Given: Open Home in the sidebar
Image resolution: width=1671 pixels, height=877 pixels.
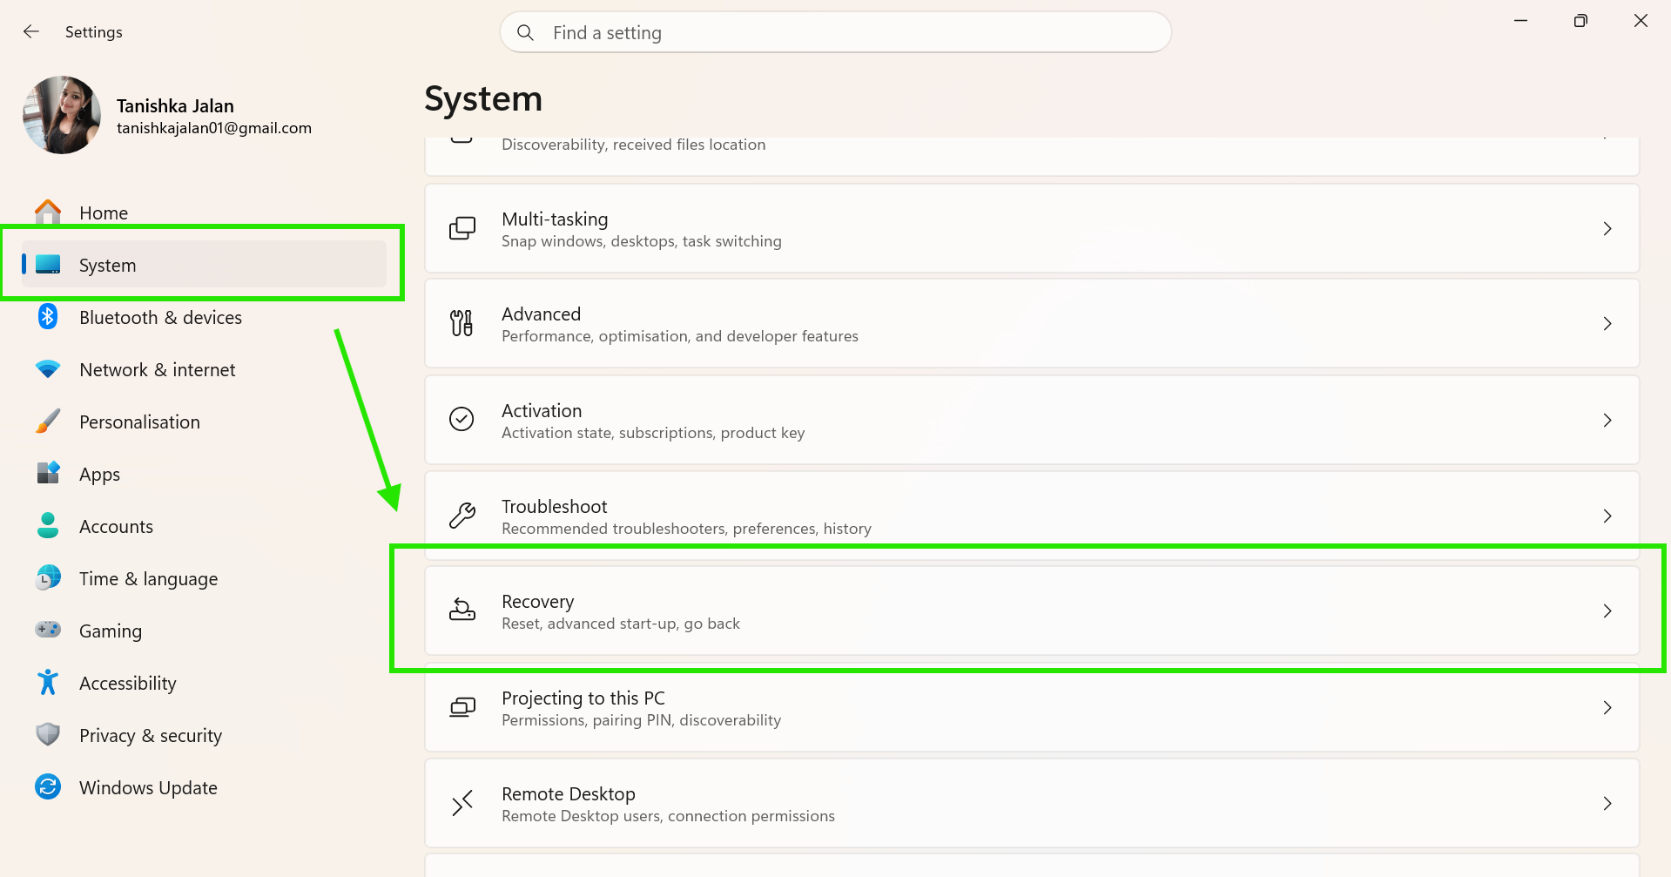Looking at the screenshot, I should (x=204, y=213).
